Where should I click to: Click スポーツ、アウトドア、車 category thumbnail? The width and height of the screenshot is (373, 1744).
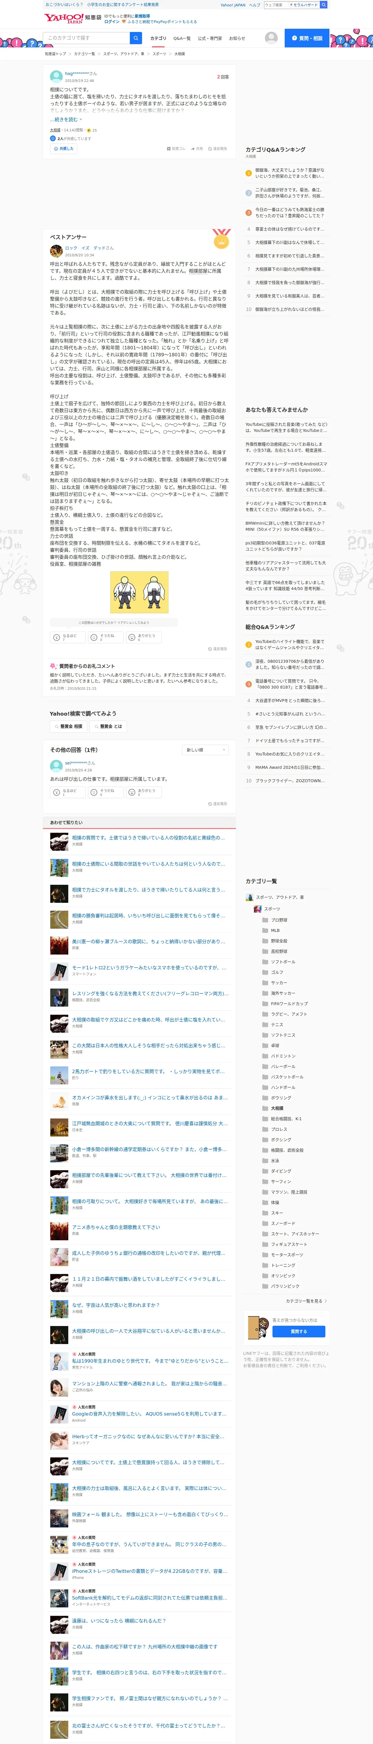tap(249, 897)
